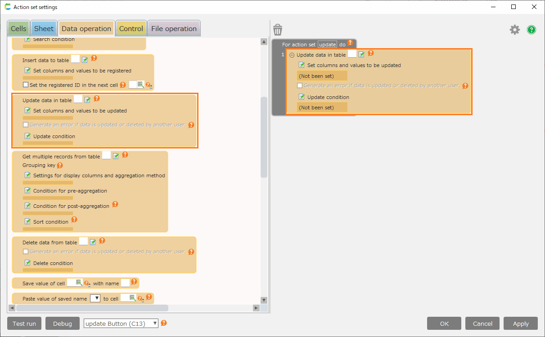Start the Debug button
The width and height of the screenshot is (545, 337).
(x=63, y=324)
